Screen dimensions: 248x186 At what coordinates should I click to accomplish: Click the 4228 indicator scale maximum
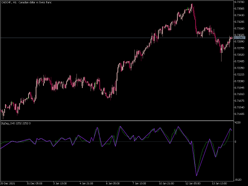tap(238, 123)
